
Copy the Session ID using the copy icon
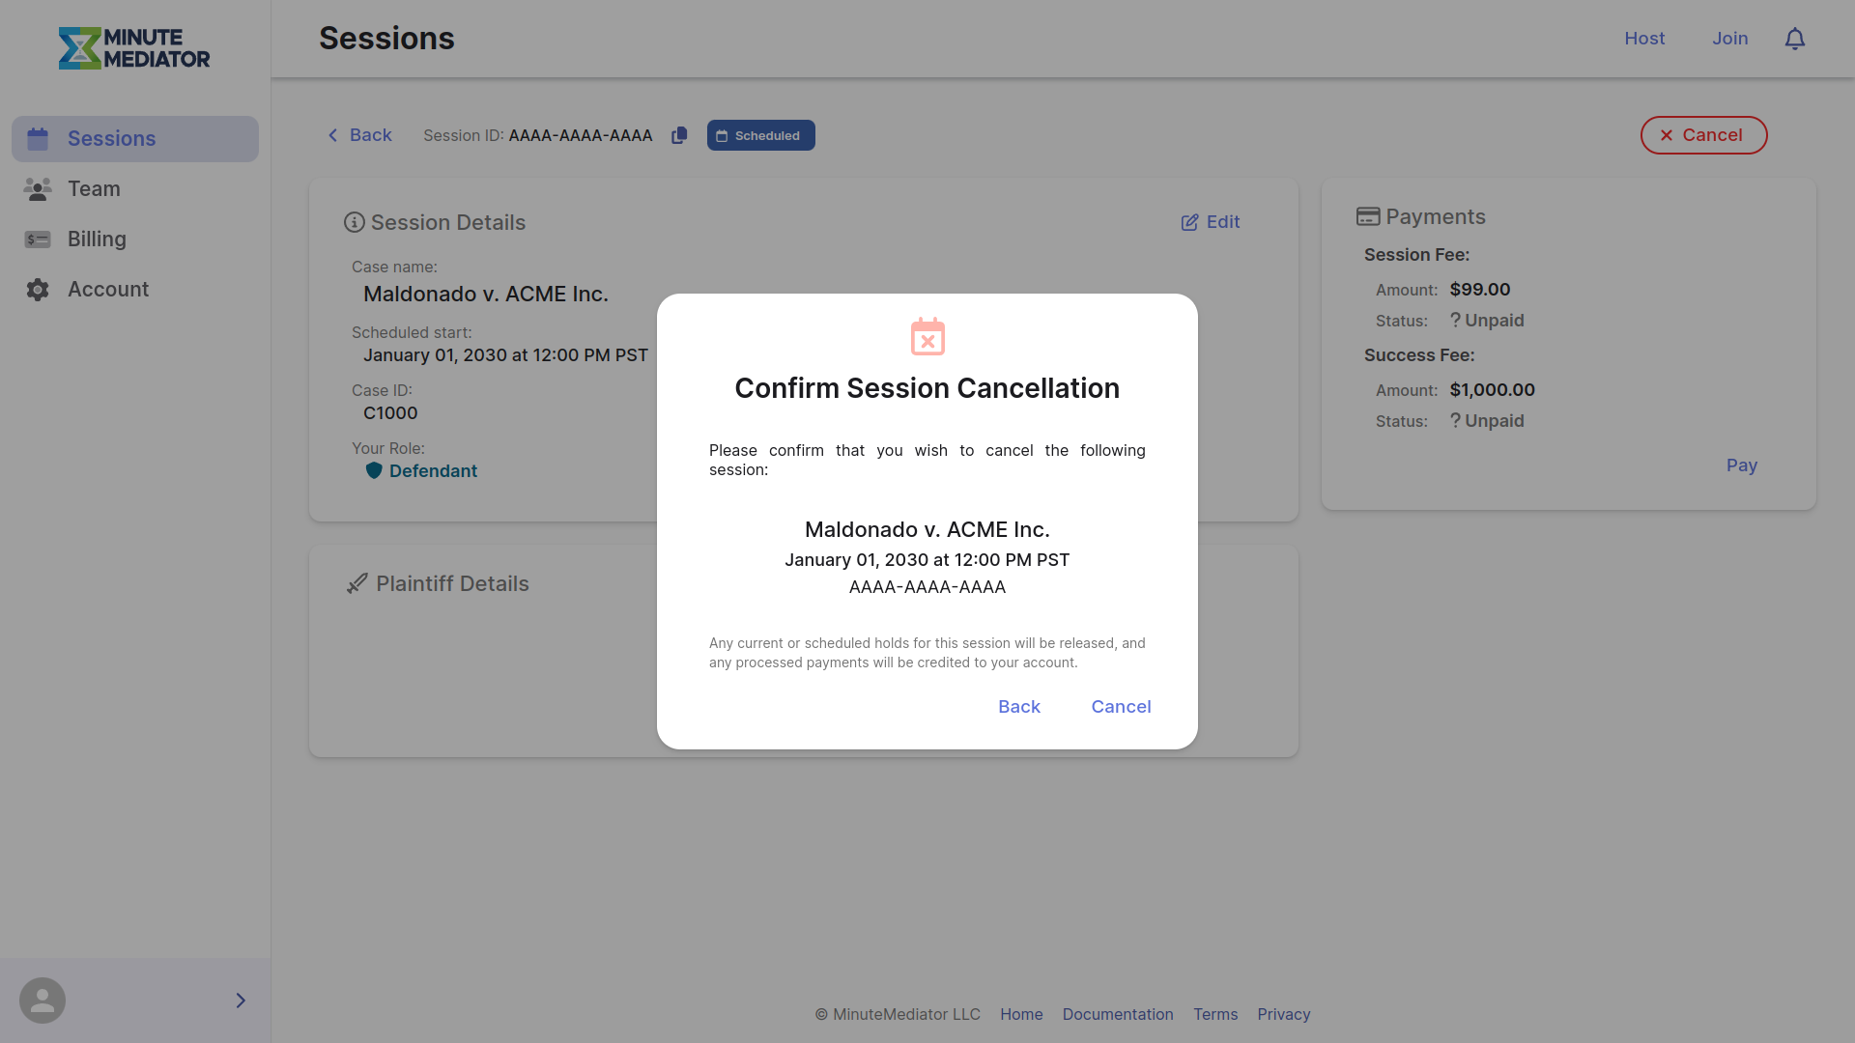coord(679,135)
